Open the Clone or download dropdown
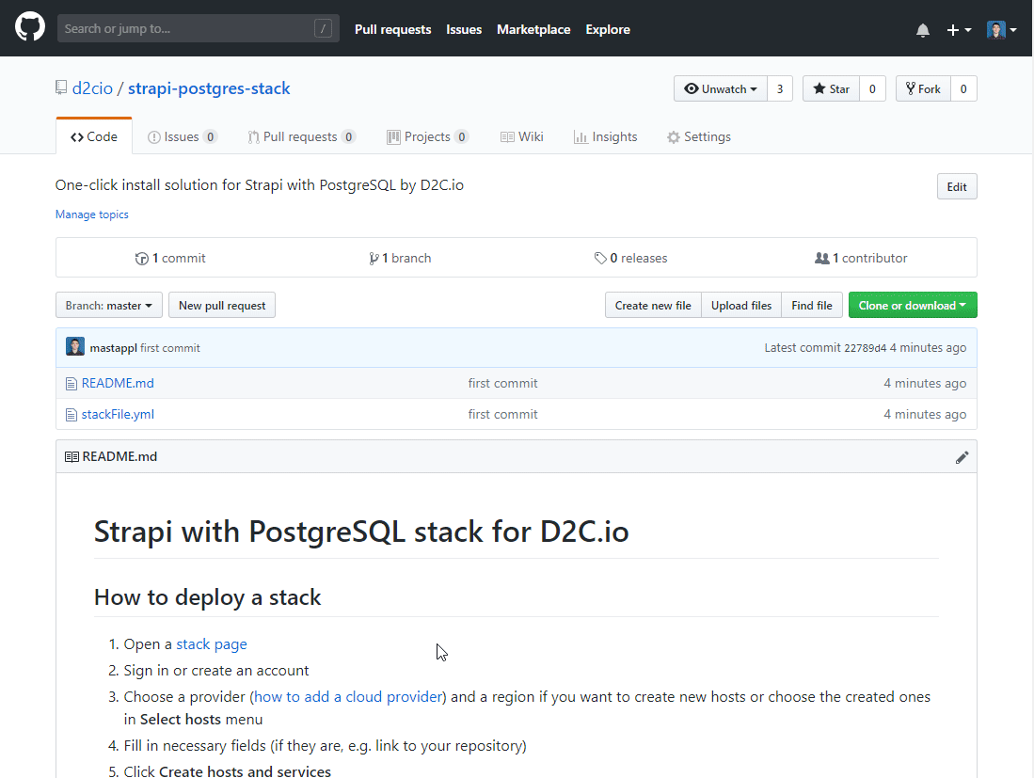The image size is (1034, 778). pyautogui.click(x=913, y=306)
